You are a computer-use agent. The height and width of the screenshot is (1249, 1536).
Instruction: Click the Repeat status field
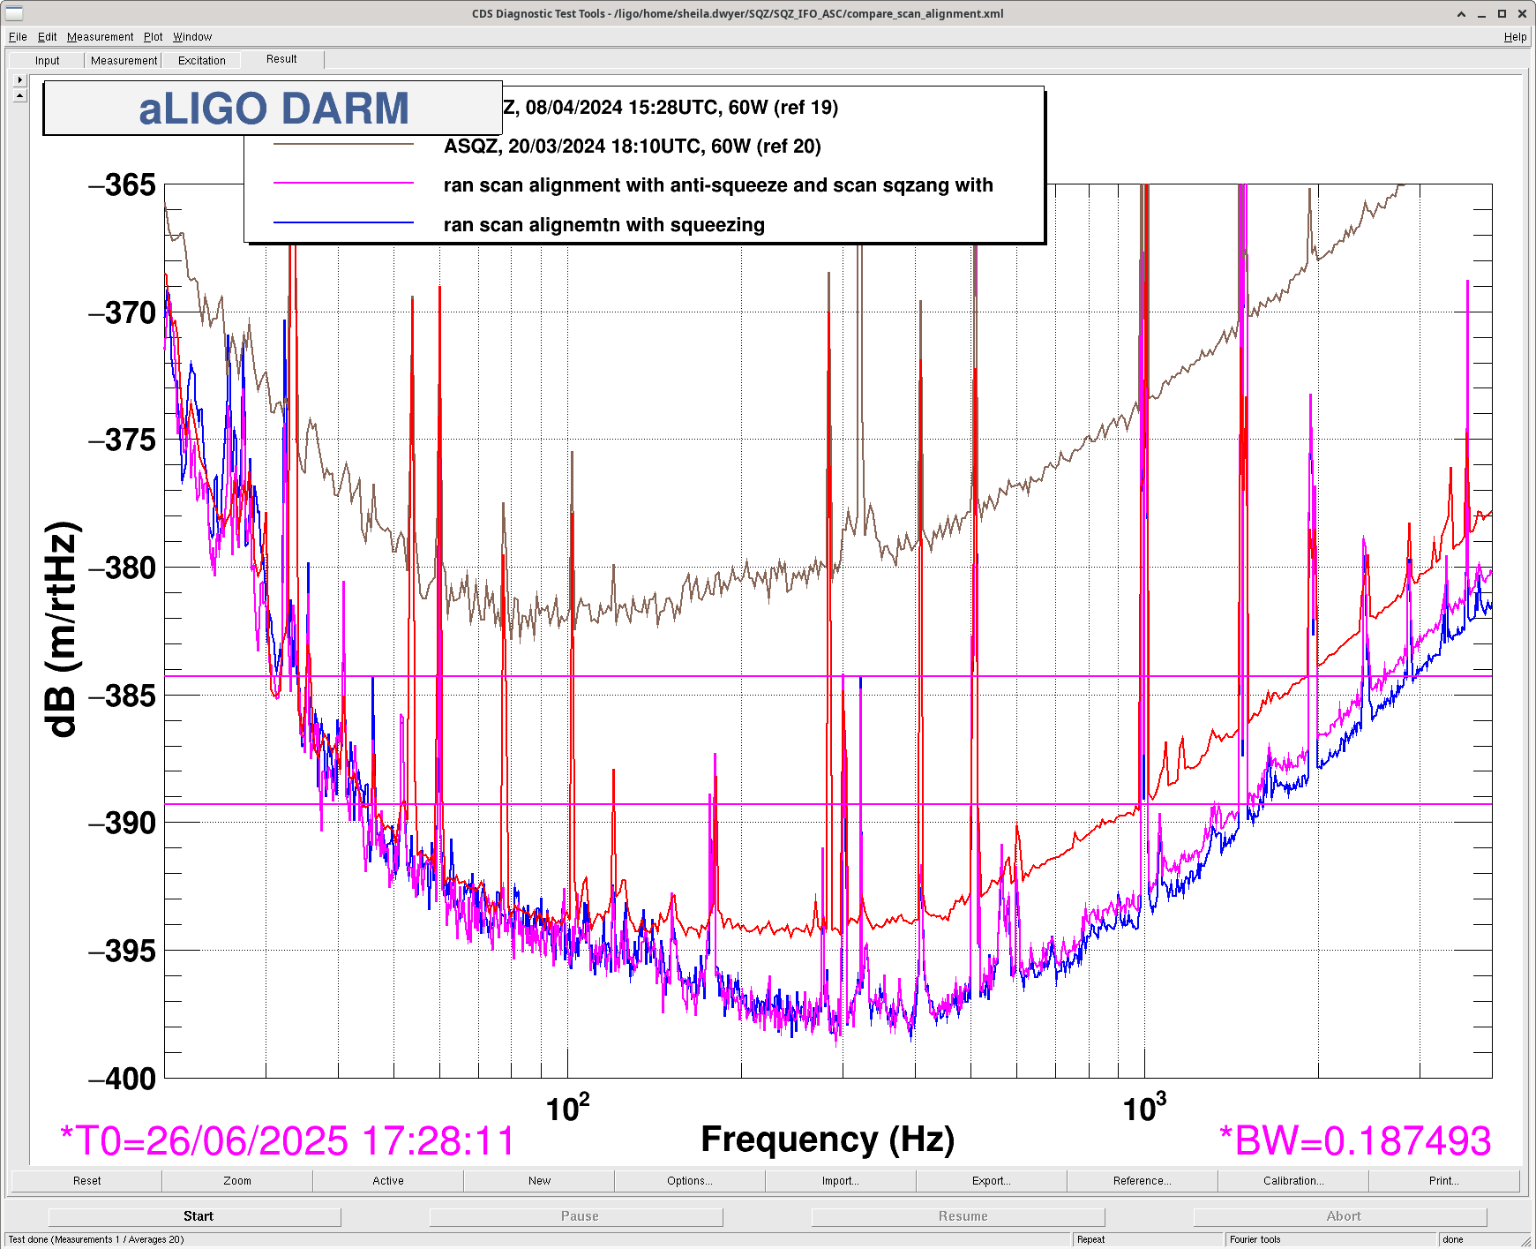[1147, 1239]
